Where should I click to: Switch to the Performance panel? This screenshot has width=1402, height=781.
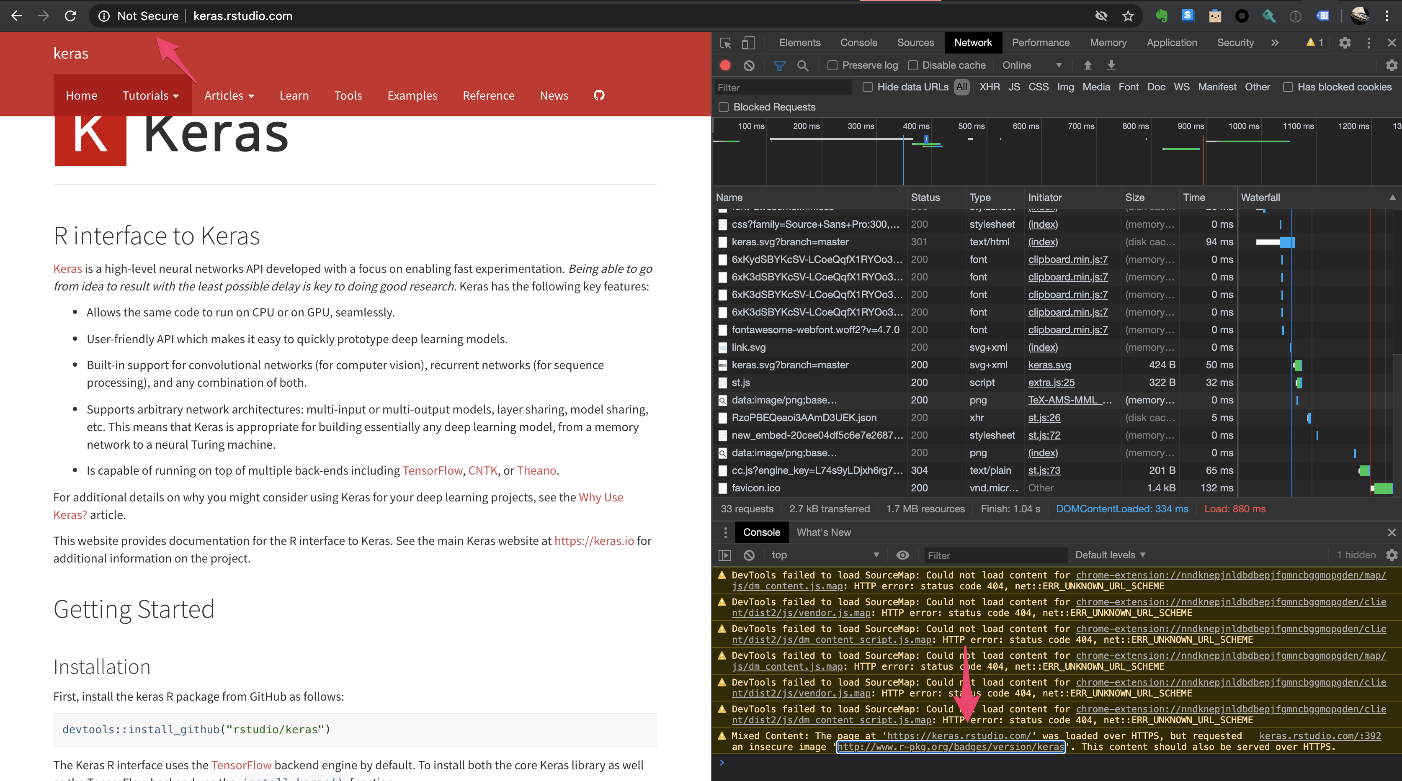1041,42
